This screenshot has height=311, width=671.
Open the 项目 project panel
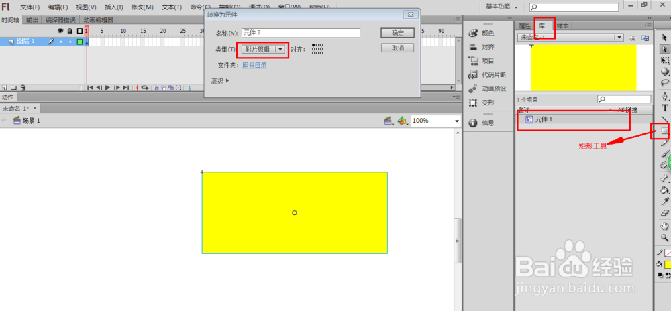[482, 61]
